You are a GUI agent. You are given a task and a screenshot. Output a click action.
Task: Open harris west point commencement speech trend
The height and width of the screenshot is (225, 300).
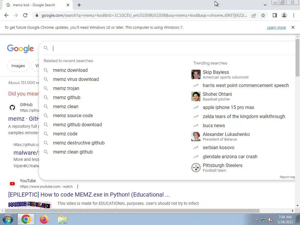coord(246,85)
